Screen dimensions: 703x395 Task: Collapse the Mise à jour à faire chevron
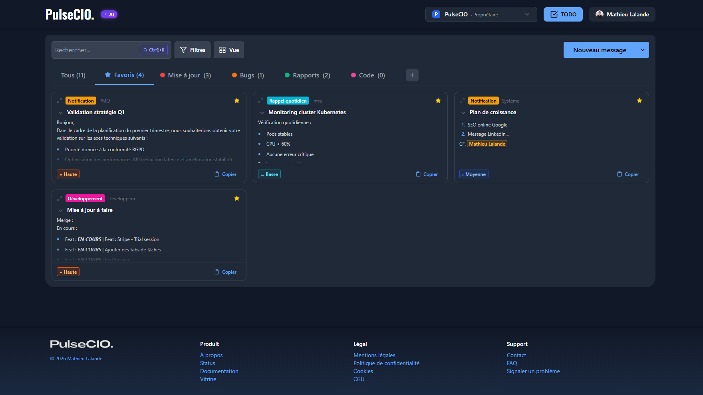click(61, 210)
